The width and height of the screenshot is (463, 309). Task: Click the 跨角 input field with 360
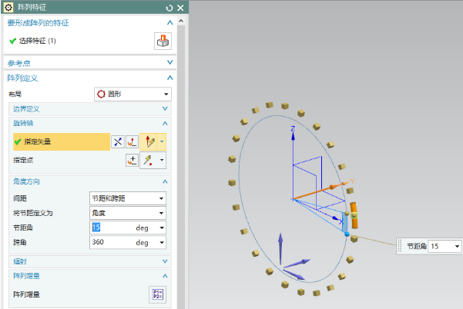(x=112, y=242)
